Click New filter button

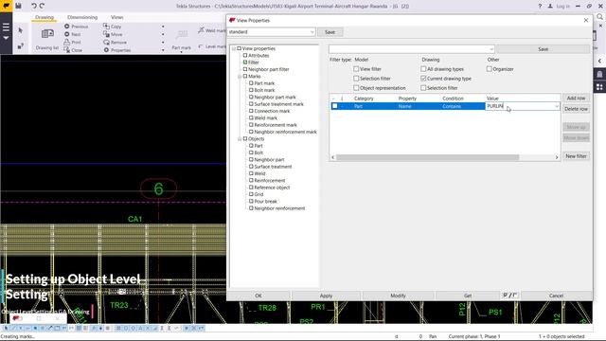pos(576,156)
